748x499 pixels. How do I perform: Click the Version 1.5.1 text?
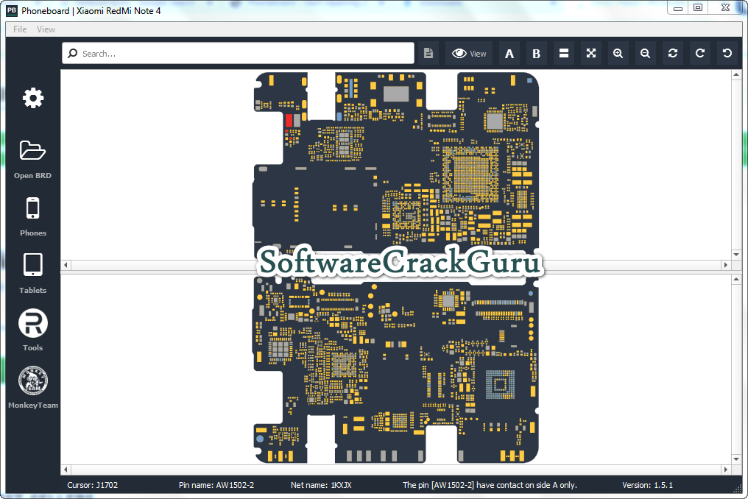(647, 485)
